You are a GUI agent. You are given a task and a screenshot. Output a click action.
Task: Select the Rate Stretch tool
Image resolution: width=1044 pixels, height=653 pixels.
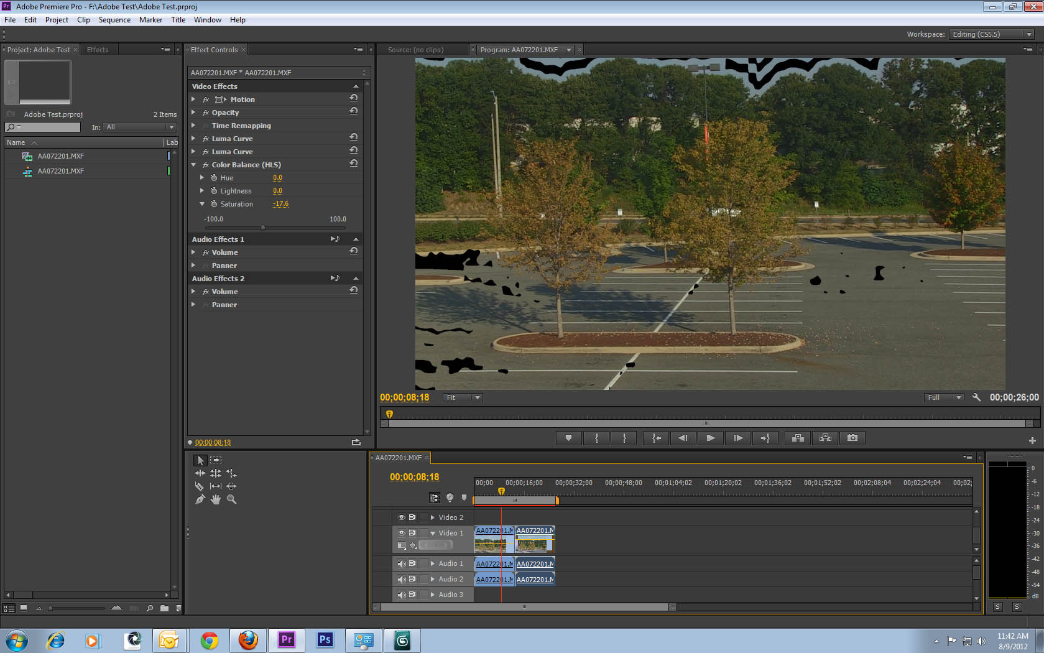231,473
